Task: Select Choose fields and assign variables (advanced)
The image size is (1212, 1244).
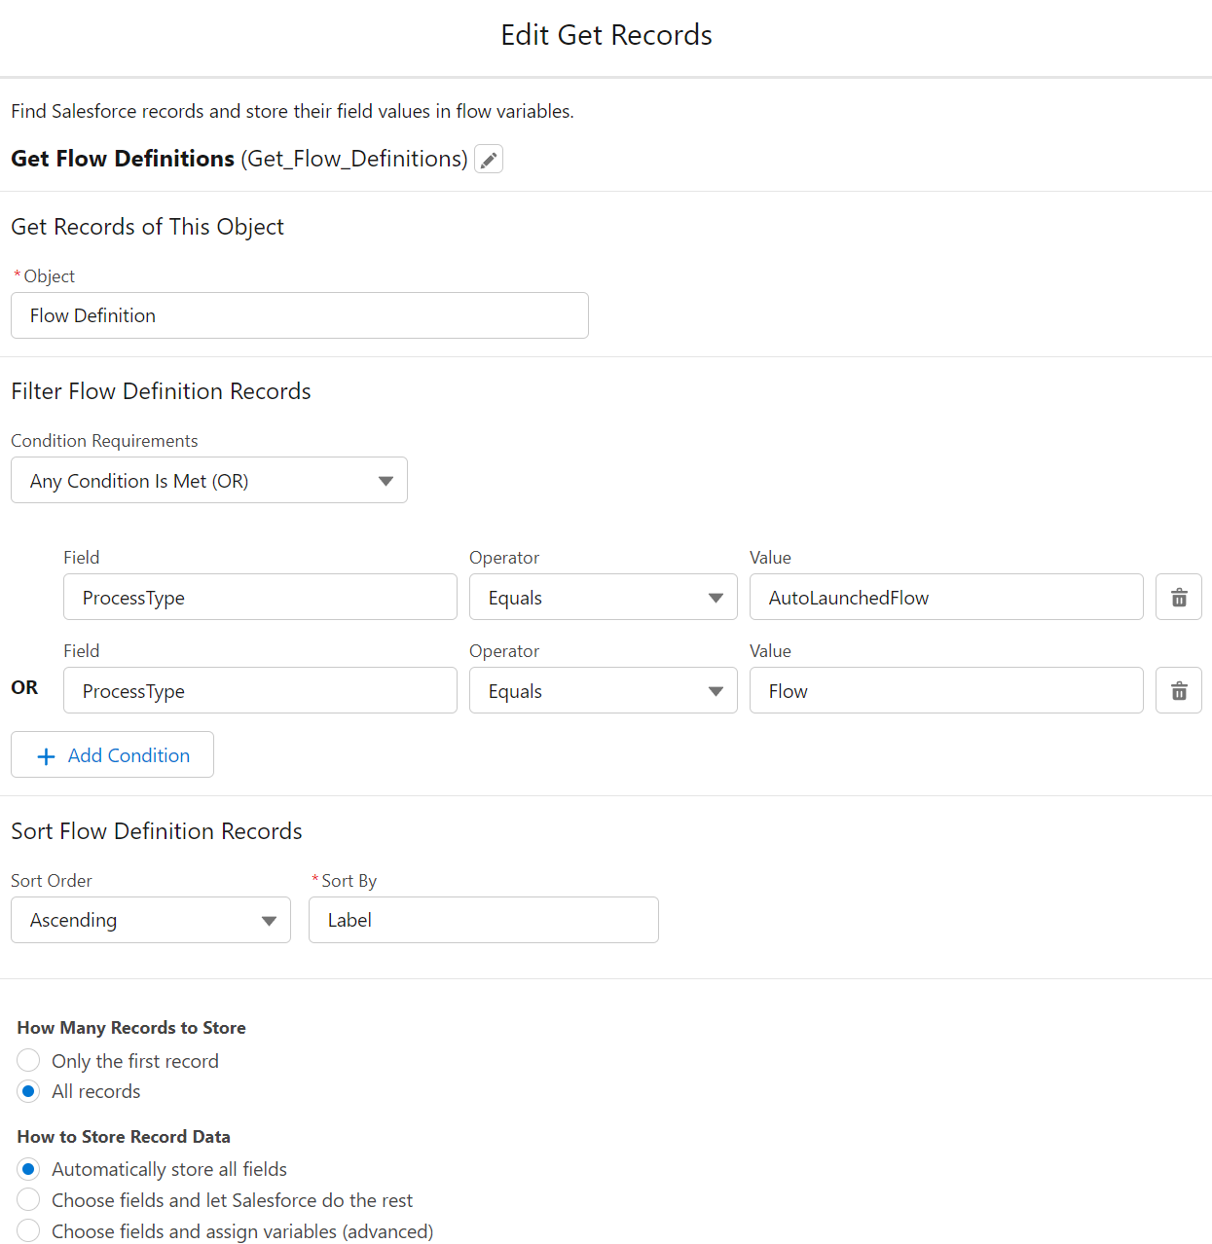Action: click(27, 1230)
